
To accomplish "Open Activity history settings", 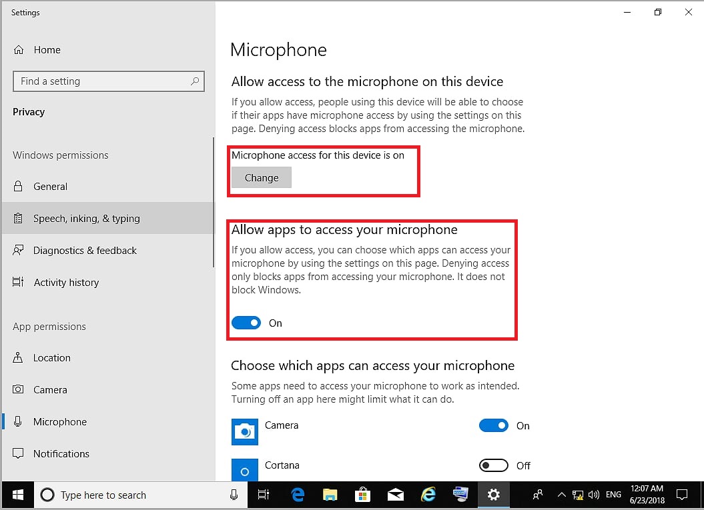I will 108,282.
